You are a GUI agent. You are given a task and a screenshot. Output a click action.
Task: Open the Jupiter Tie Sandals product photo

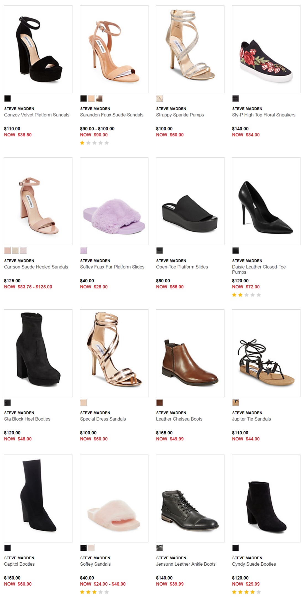pos(266,353)
